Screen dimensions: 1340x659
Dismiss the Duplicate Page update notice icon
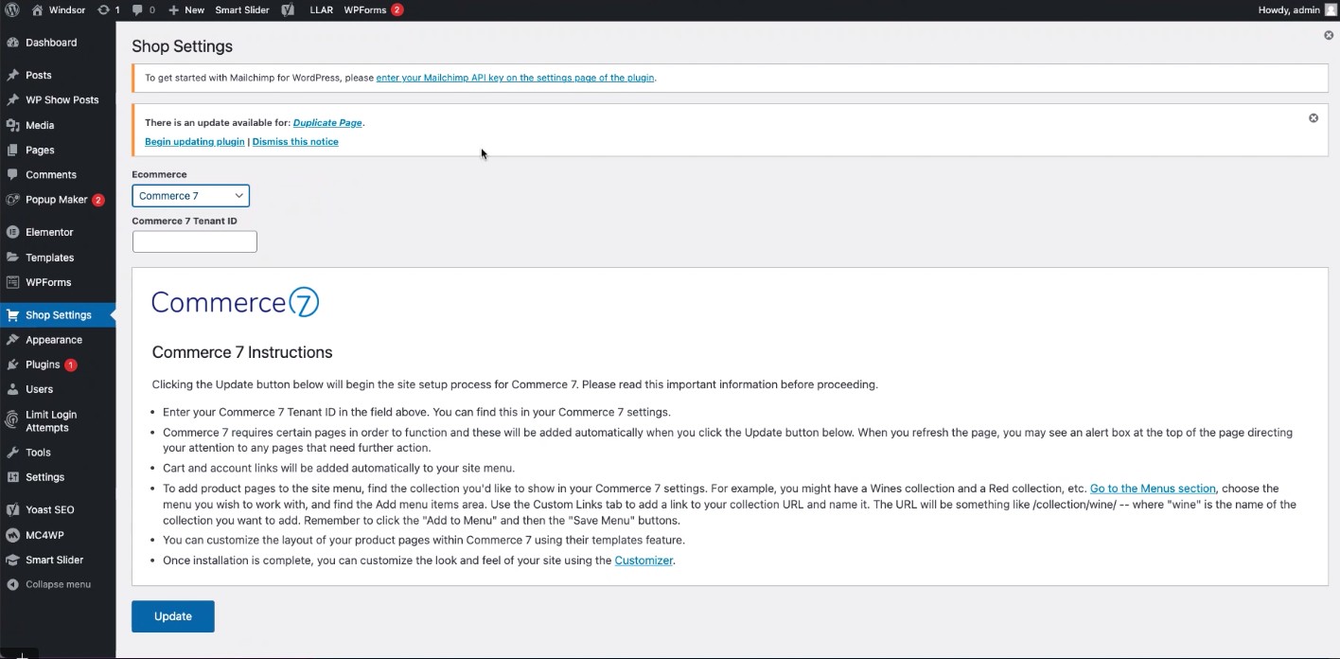tap(1313, 118)
